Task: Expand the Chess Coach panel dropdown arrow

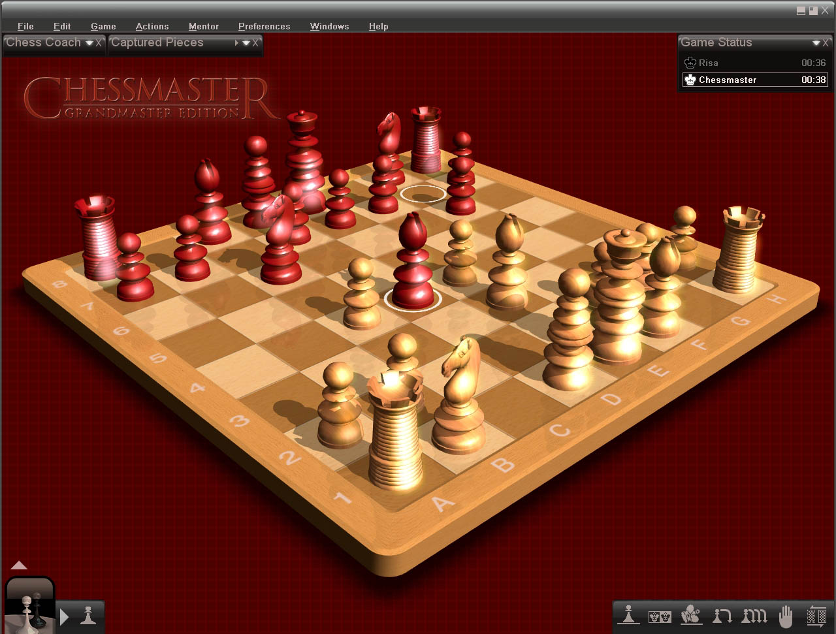Action: click(x=89, y=43)
